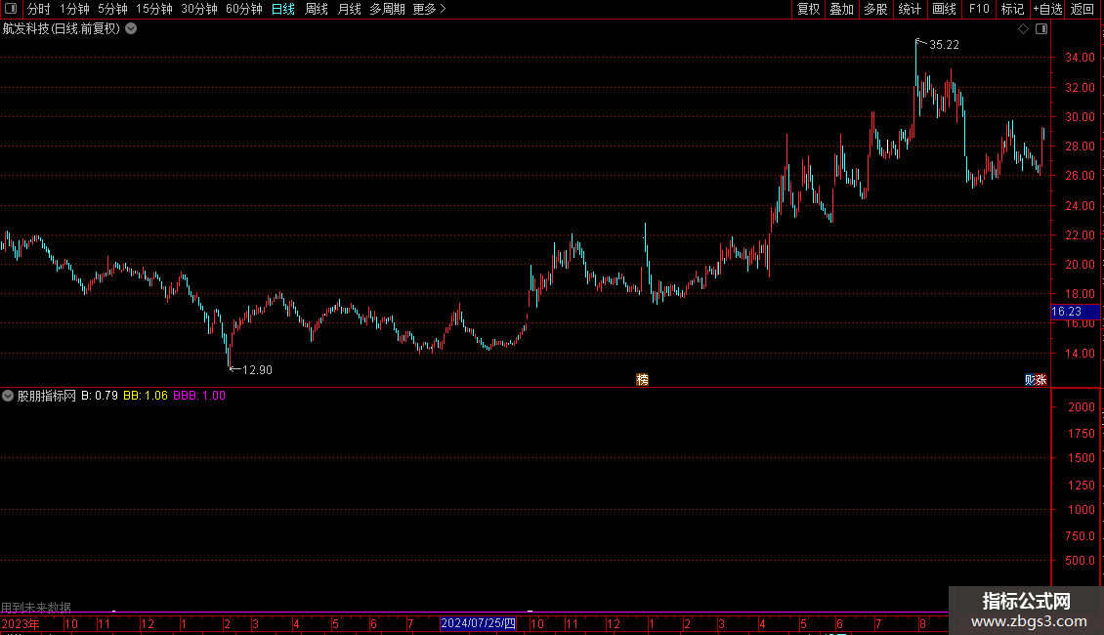Click the 涨 marker icon
Viewport: 1104px width, 635px height.
(1041, 379)
